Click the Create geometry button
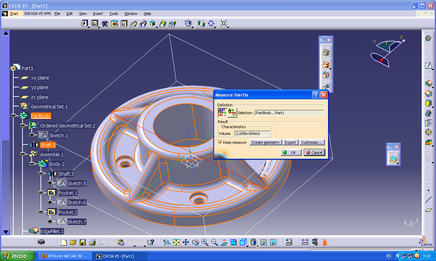Screen dimensions: 436x261 pos(266,142)
